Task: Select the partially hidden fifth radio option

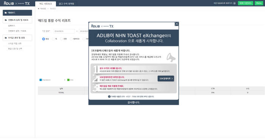Action: (84, 39)
